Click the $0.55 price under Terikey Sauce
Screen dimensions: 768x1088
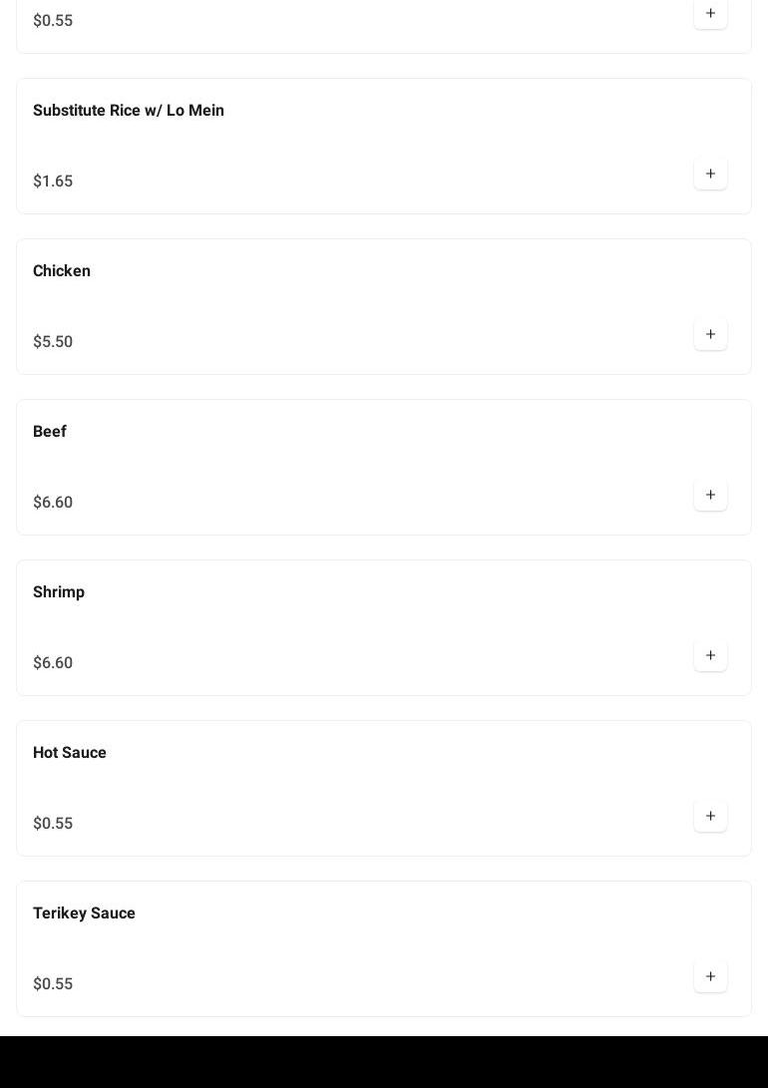coord(53,984)
